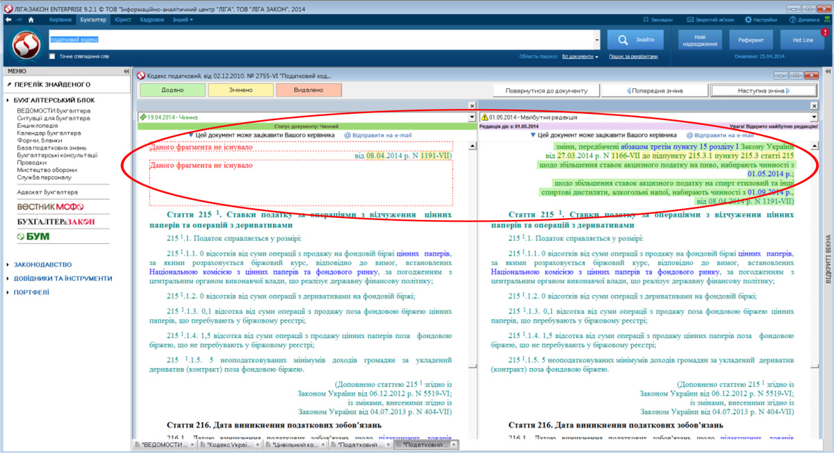Expand ДОВІДНИКИ ТА ІНСТРУМЕНТИ section
This screenshot has height=454, width=834.
pos(63,278)
